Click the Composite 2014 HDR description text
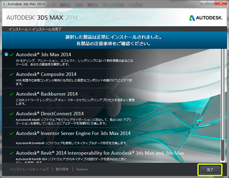 (74, 82)
